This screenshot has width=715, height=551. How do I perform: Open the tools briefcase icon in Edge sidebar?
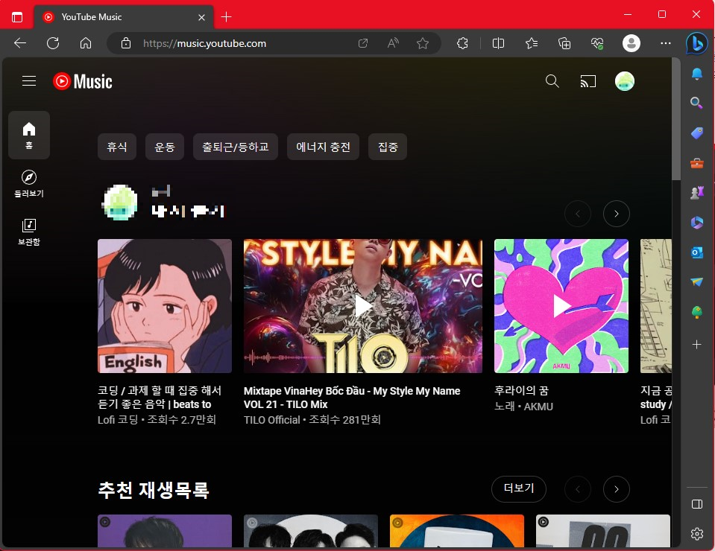(x=697, y=163)
